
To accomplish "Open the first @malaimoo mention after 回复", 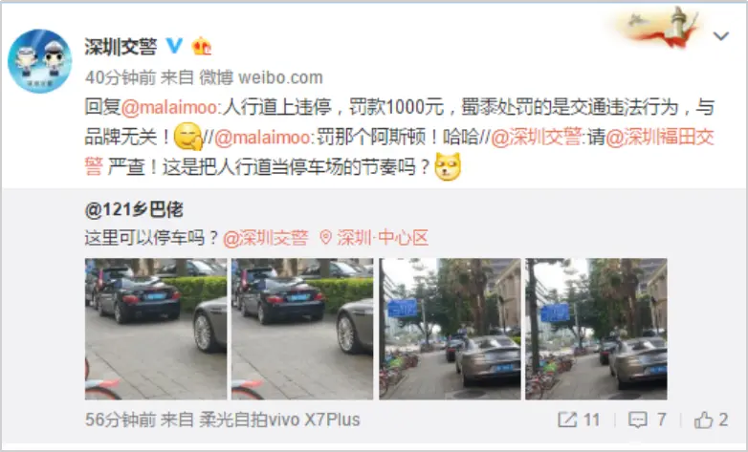I will (169, 107).
